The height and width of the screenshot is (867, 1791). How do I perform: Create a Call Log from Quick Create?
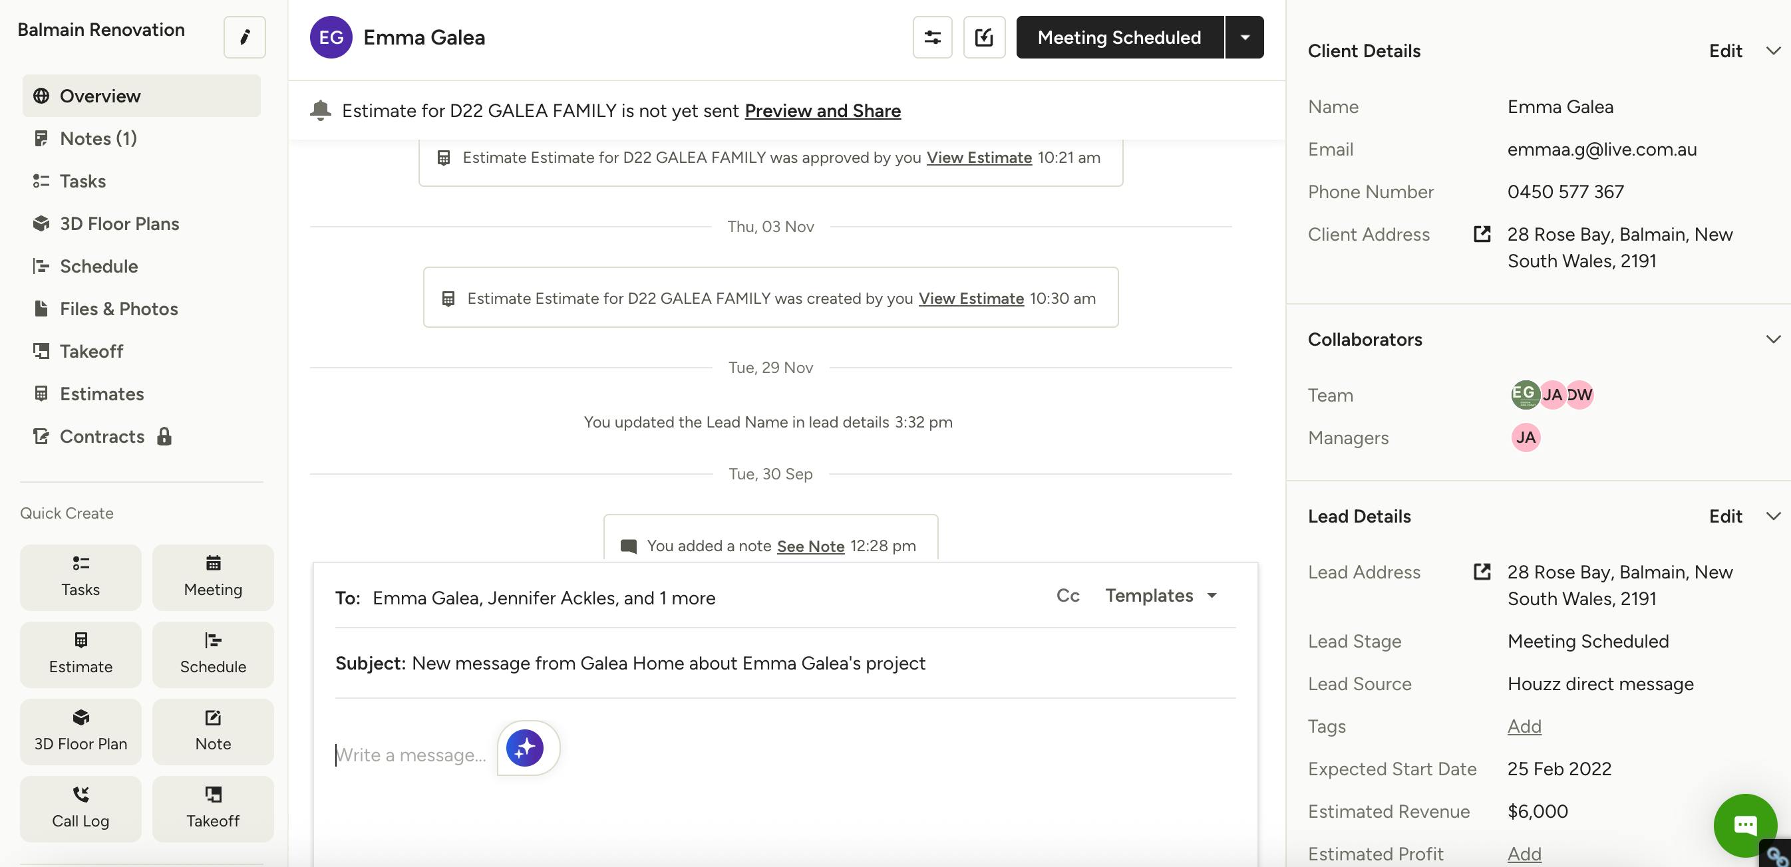(81, 808)
